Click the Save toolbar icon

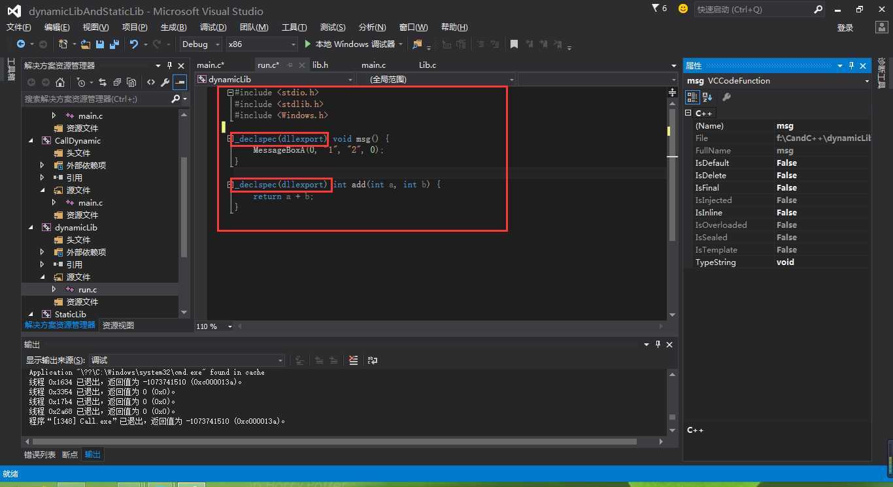pyautogui.click(x=100, y=44)
